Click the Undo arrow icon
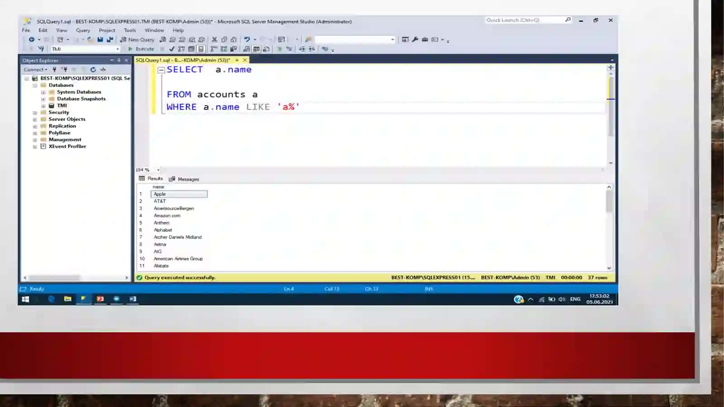 tap(247, 40)
